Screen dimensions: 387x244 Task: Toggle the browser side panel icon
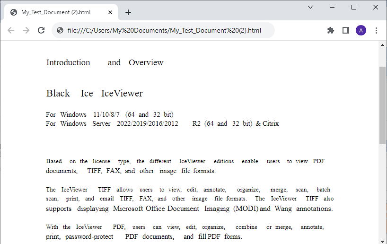tap(345, 30)
